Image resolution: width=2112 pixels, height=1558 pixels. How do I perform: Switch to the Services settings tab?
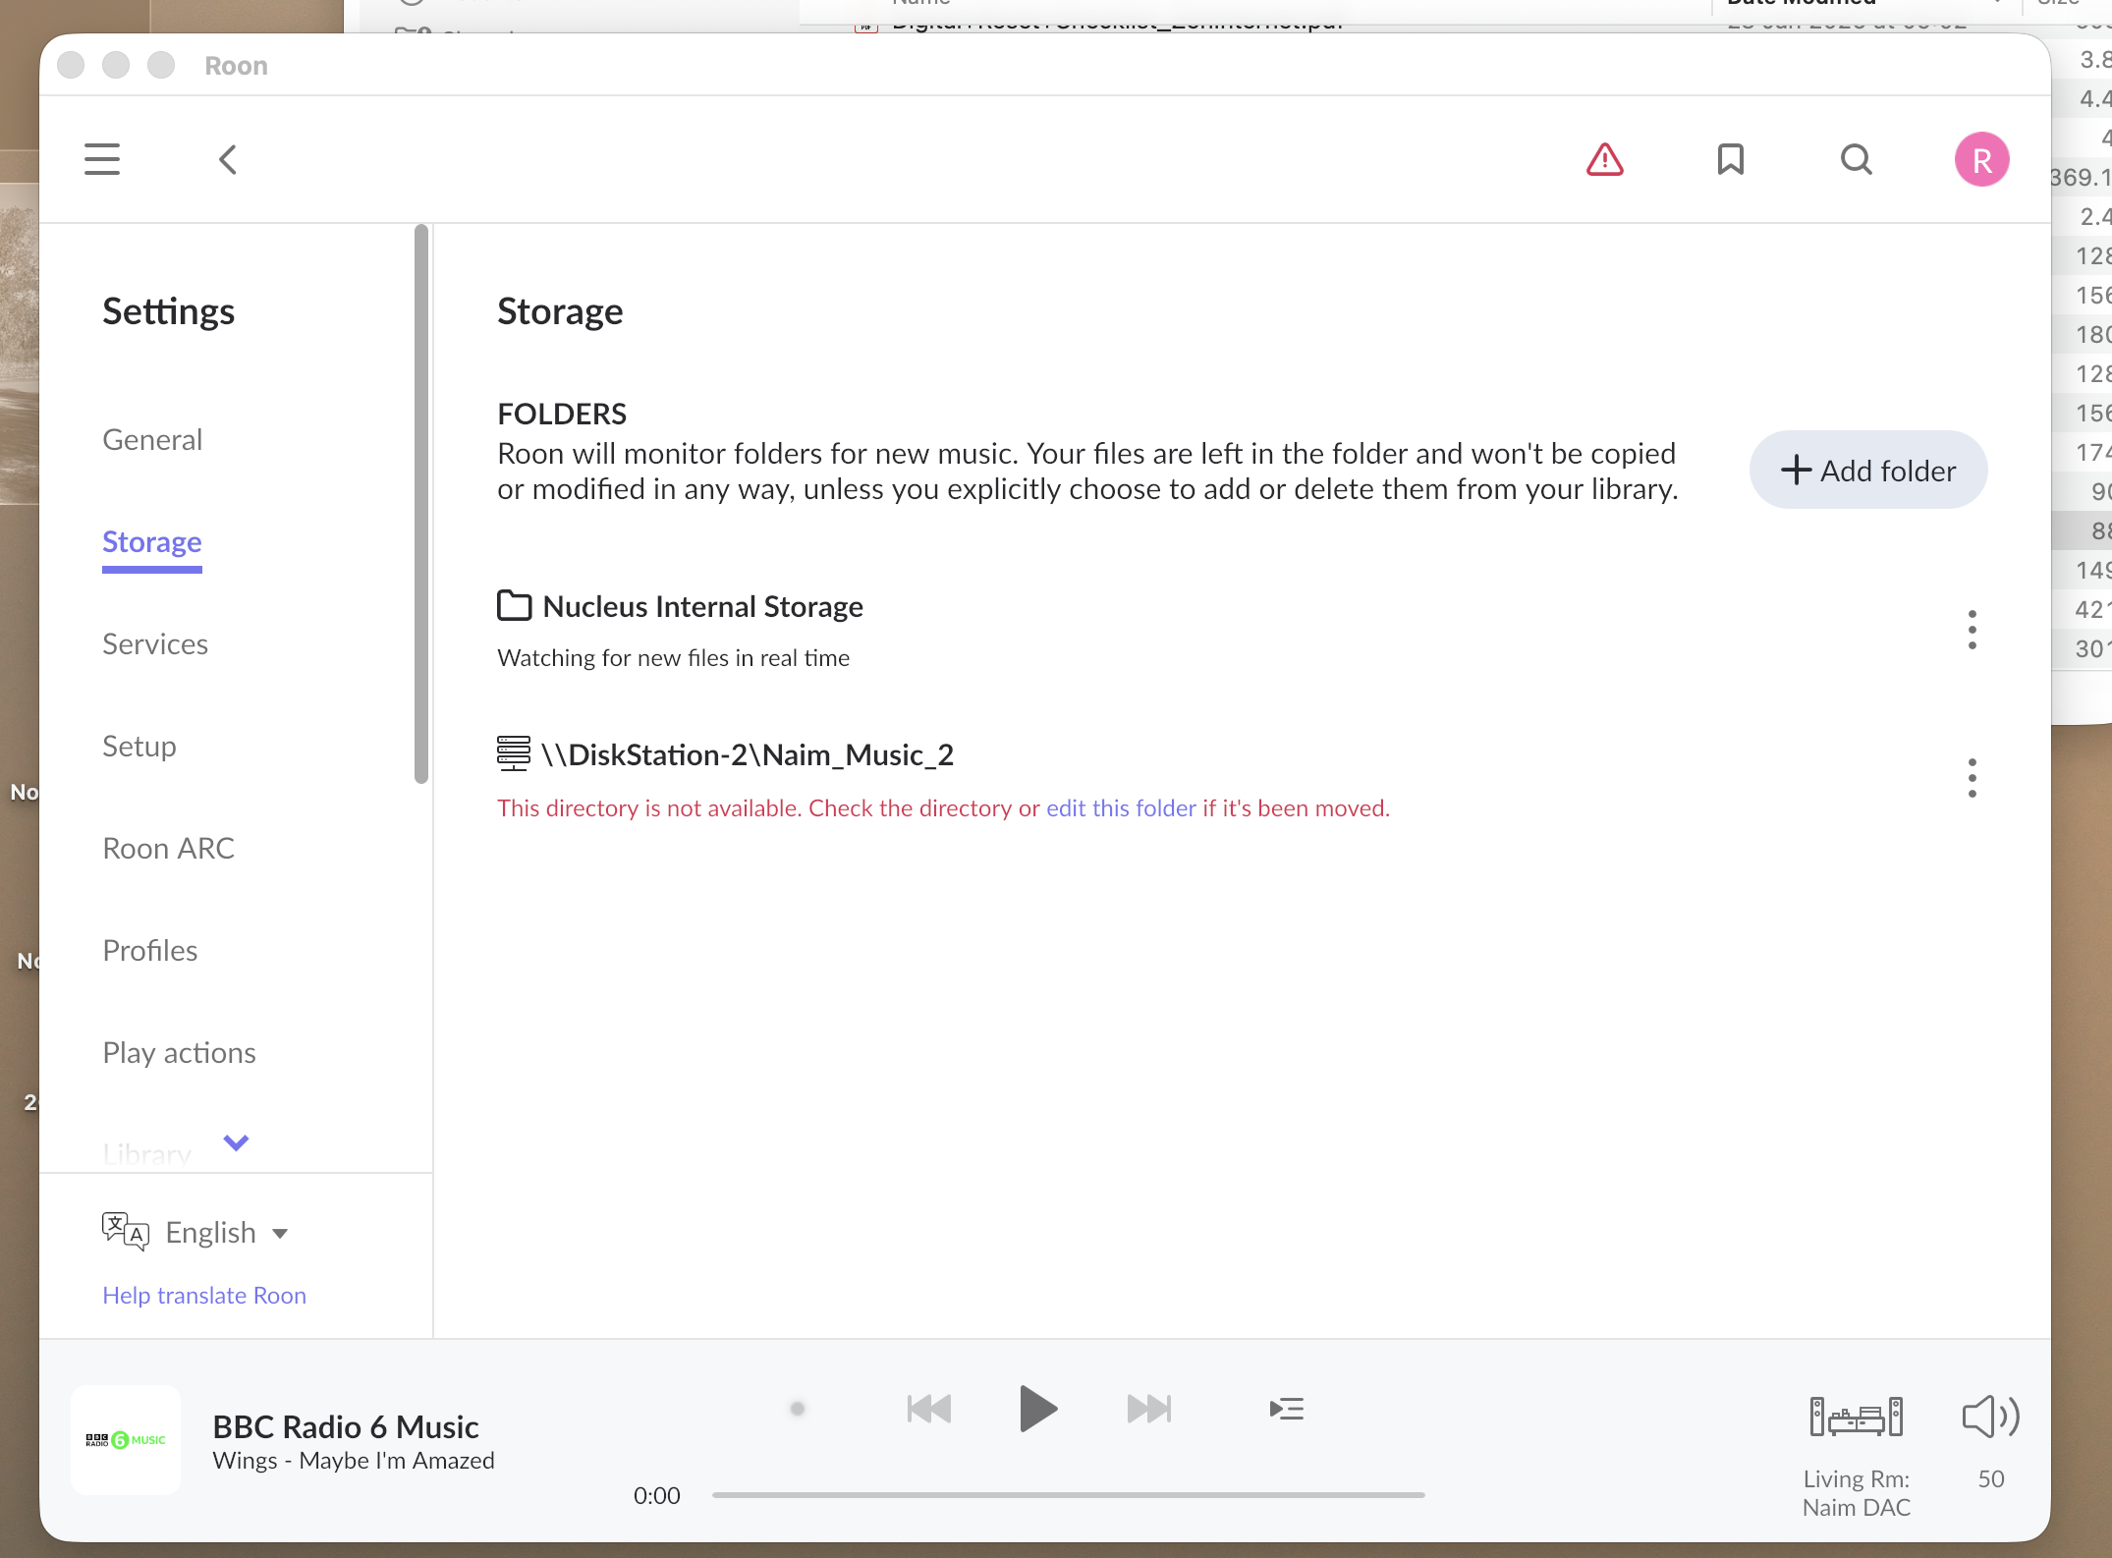(155, 643)
